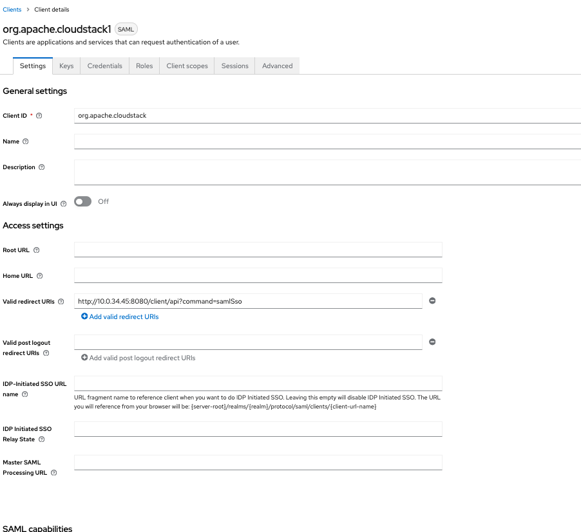Navigate to Clients breadcrumb link

click(x=12, y=10)
